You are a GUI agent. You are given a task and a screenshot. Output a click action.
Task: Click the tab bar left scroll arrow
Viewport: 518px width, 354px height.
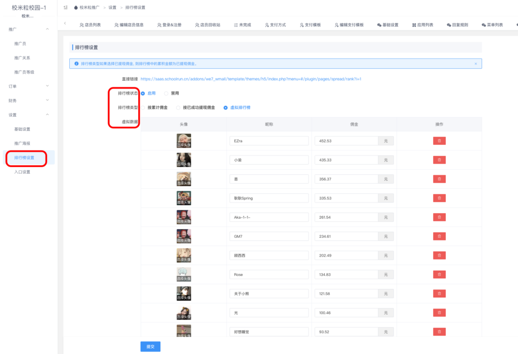(x=65, y=24)
